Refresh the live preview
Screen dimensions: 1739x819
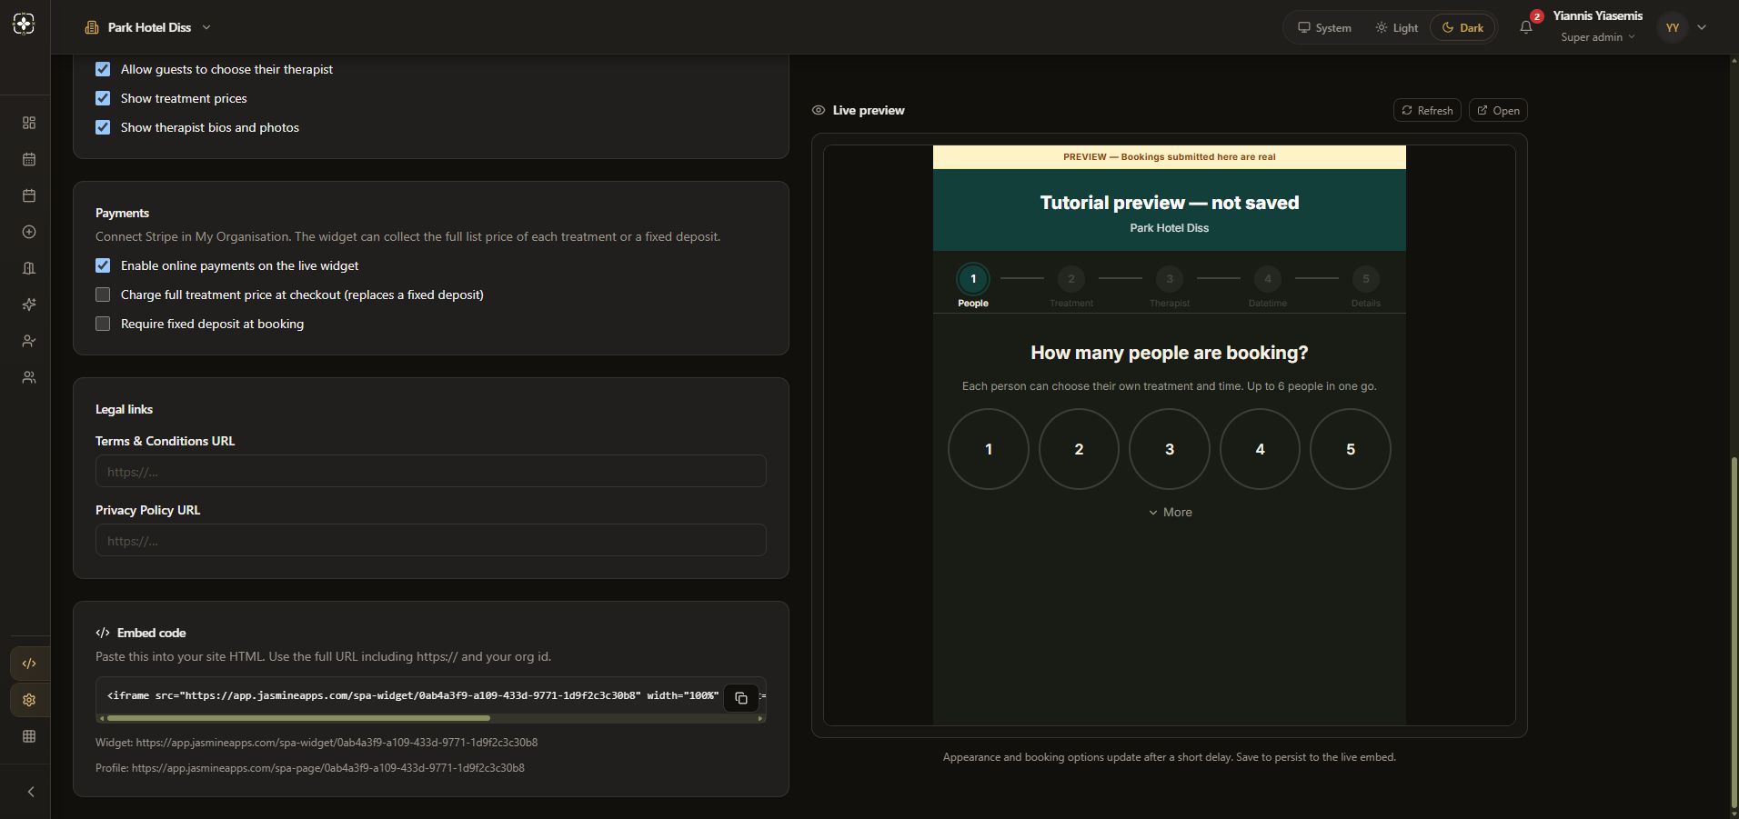click(x=1427, y=110)
